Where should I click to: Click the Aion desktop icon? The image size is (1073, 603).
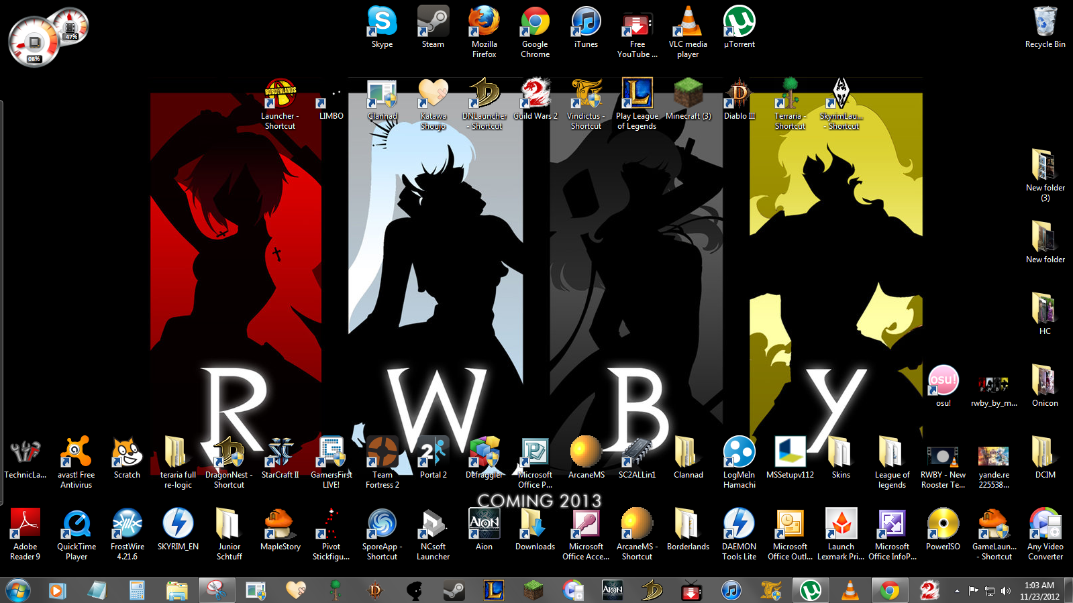point(484,530)
